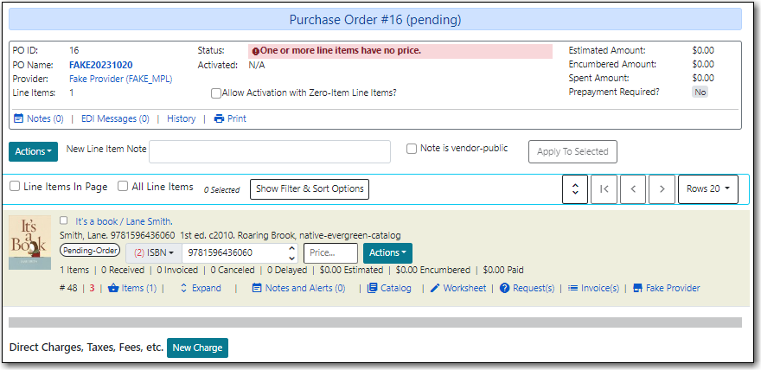Click the Price input field
The height and width of the screenshot is (370, 761).
click(330, 253)
